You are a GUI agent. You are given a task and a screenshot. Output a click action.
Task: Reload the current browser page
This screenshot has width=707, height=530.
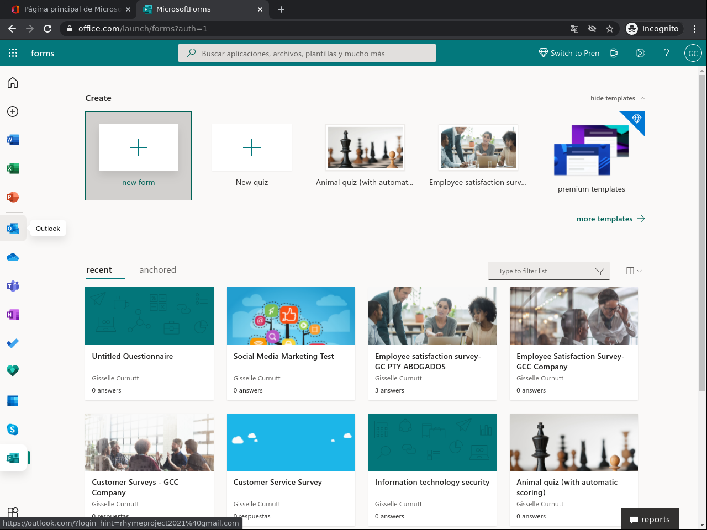coord(48,29)
